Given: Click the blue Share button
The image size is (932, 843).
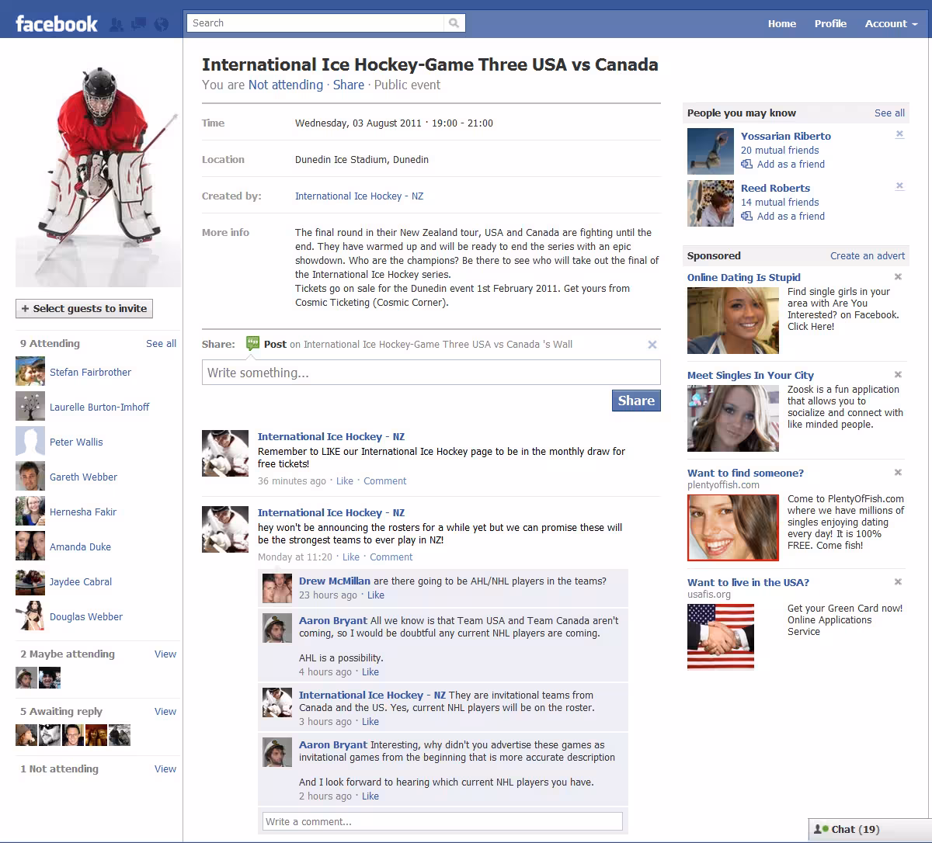Looking at the screenshot, I should (636, 401).
